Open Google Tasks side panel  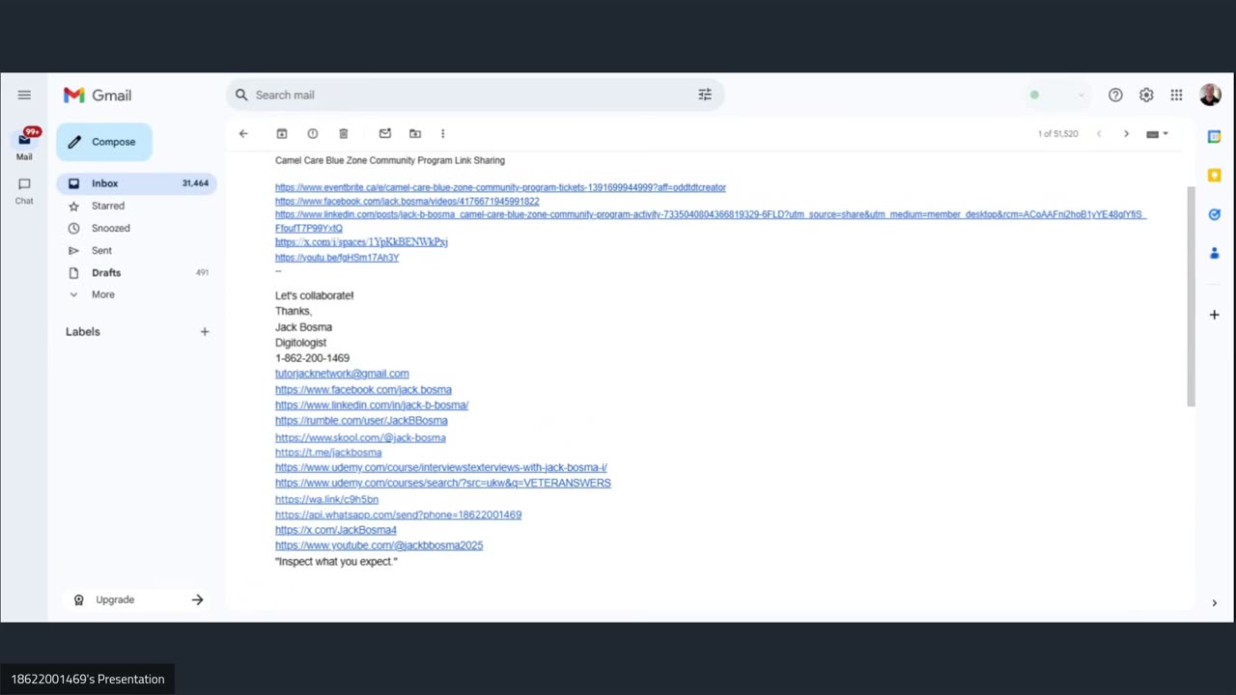tap(1215, 214)
